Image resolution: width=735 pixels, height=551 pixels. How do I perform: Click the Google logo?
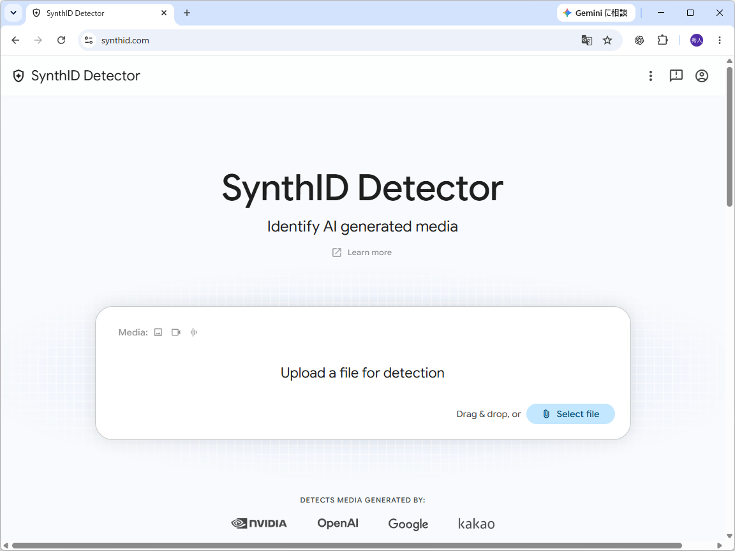[x=408, y=524]
